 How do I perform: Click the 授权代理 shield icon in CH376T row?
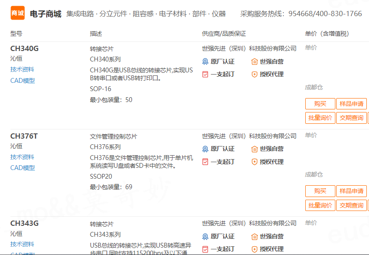(255, 162)
